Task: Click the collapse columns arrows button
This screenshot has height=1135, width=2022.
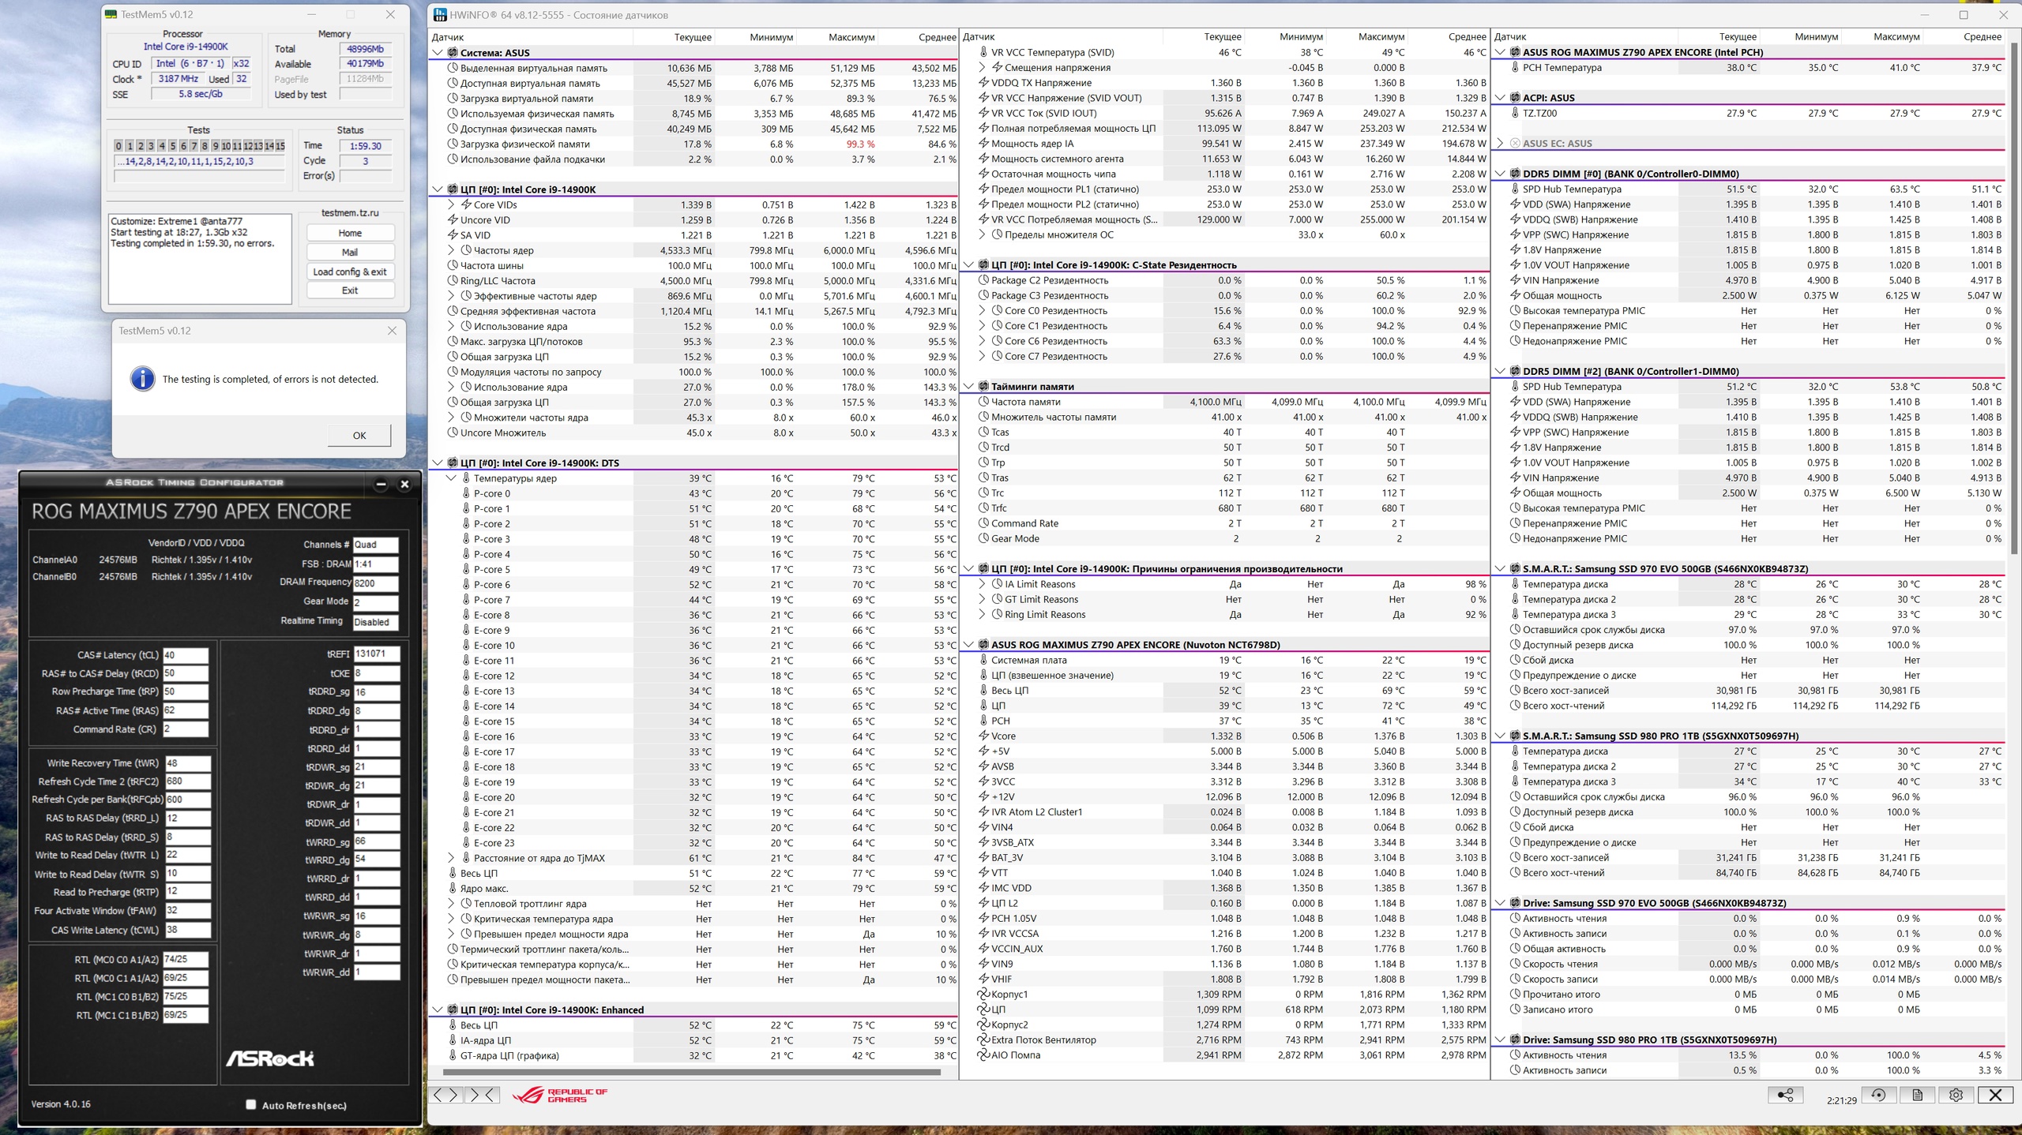Action: point(482,1095)
